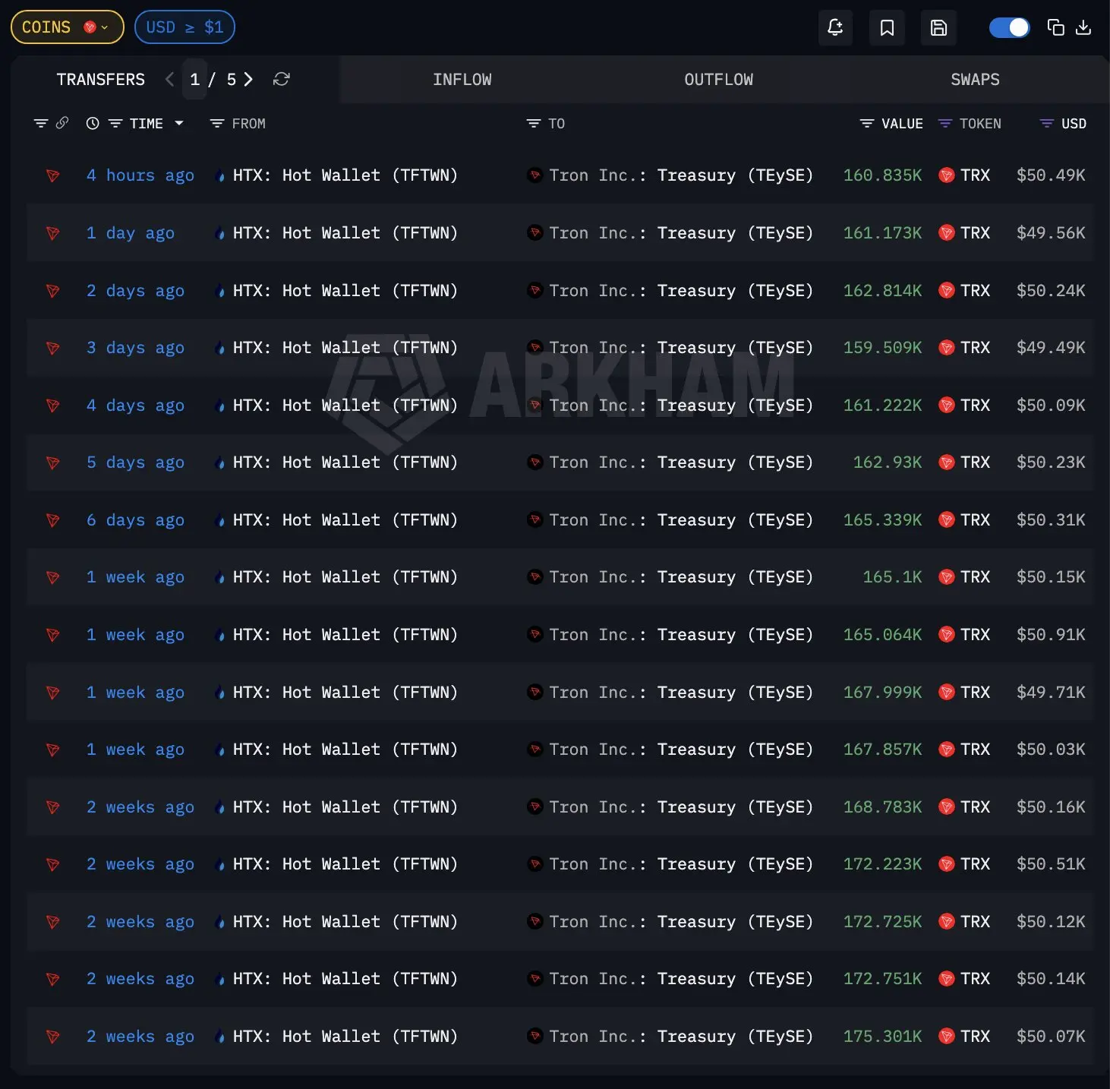
Task: Click the $50.14K USD amount
Action: pyautogui.click(x=1051, y=979)
